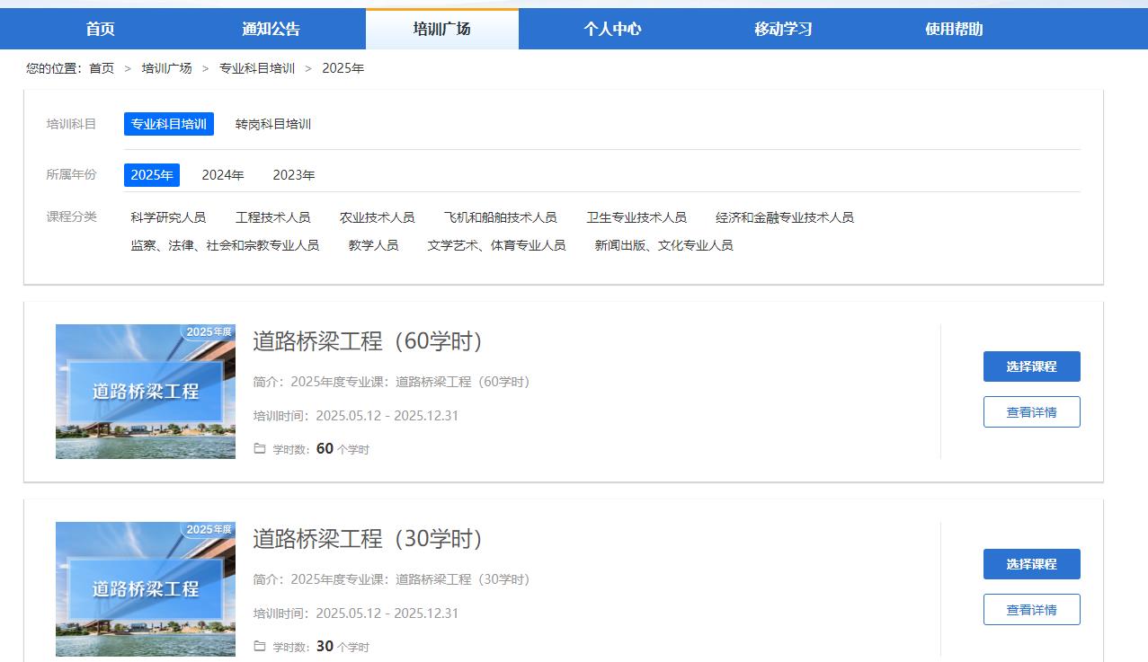This screenshot has height=662, width=1148.
Task: Open 60学时 道路桥梁工程 course thumbnail
Action: (x=146, y=392)
